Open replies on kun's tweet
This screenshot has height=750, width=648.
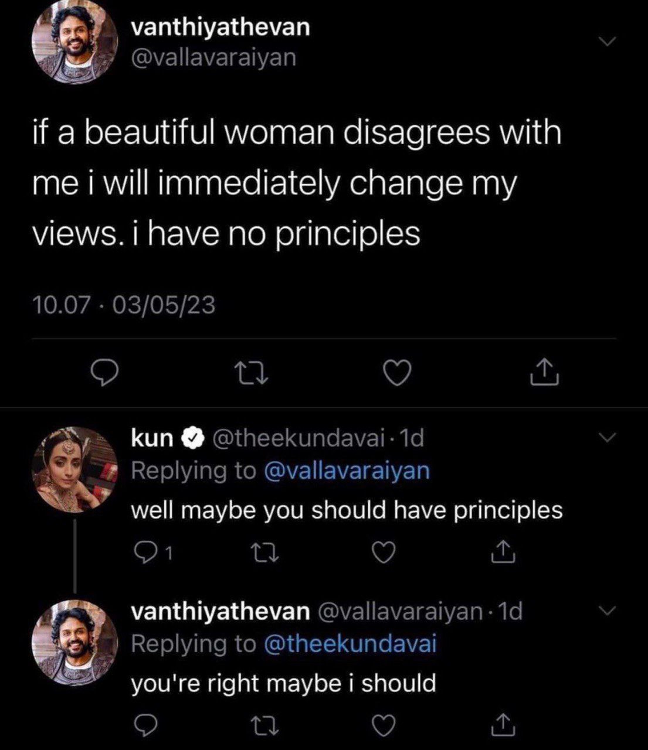[x=144, y=551]
